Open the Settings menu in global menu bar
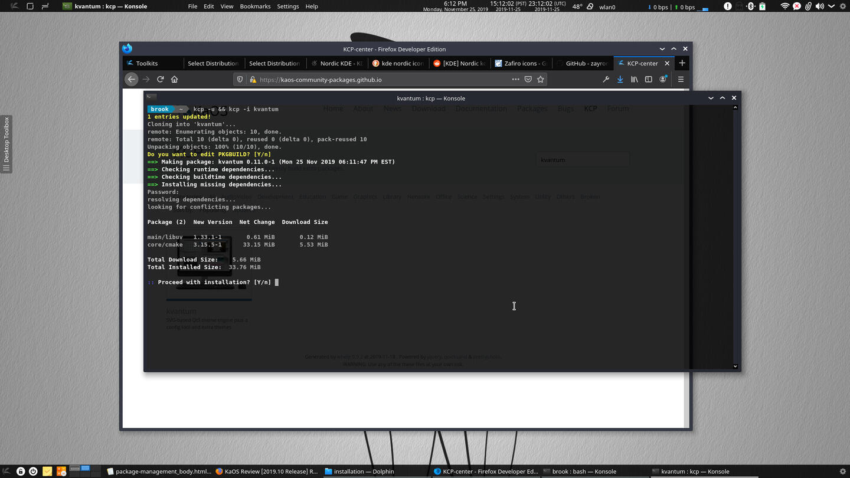Image resolution: width=850 pixels, height=478 pixels. [288, 6]
